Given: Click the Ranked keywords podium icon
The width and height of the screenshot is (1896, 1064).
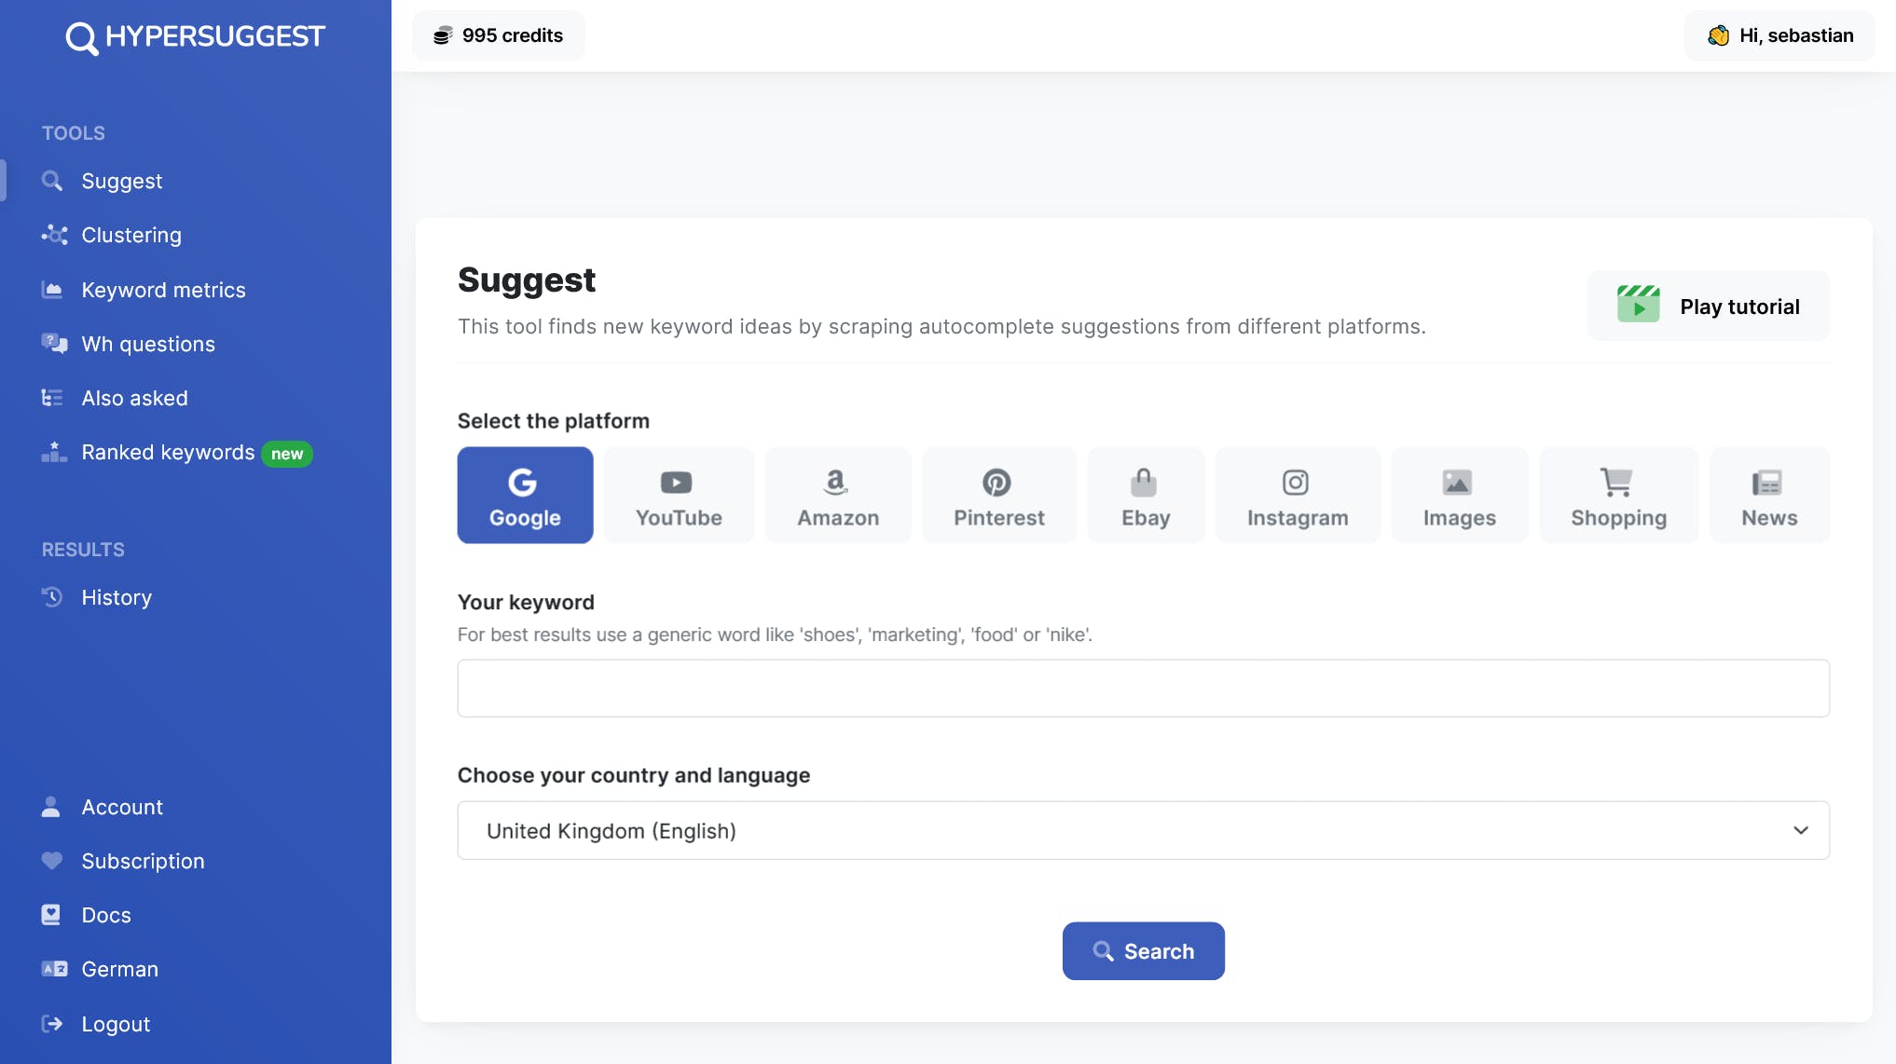Looking at the screenshot, I should pos(54,452).
